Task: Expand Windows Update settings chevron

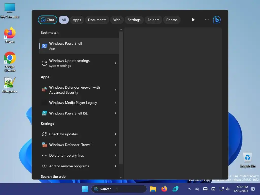Action: (115, 63)
